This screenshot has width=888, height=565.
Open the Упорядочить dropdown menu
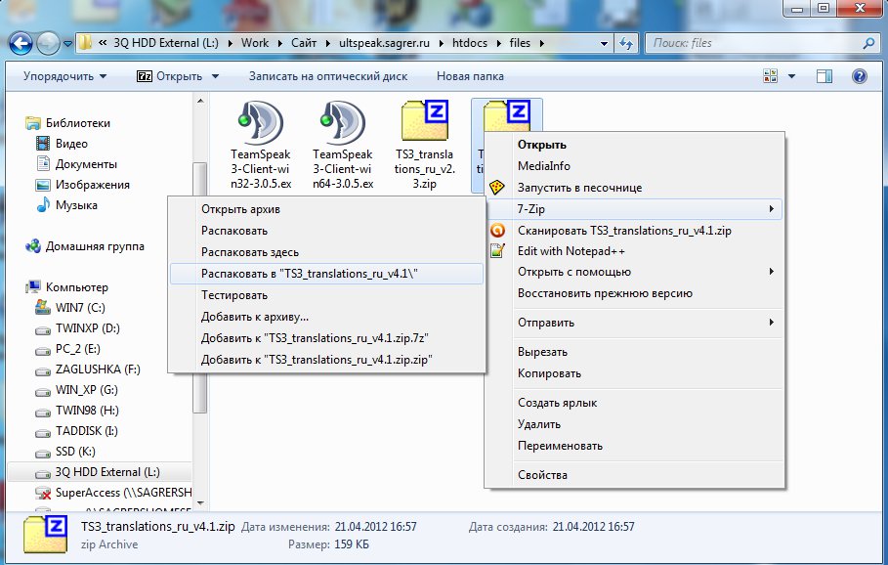click(65, 76)
